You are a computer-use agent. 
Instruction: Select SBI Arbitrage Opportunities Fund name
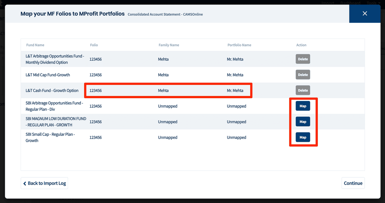click(54, 106)
